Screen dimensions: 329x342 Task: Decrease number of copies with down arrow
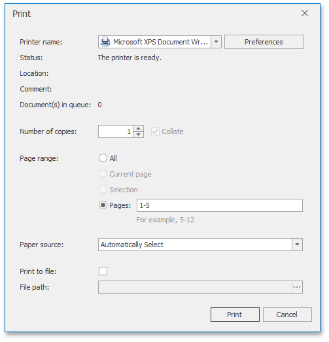click(x=138, y=135)
